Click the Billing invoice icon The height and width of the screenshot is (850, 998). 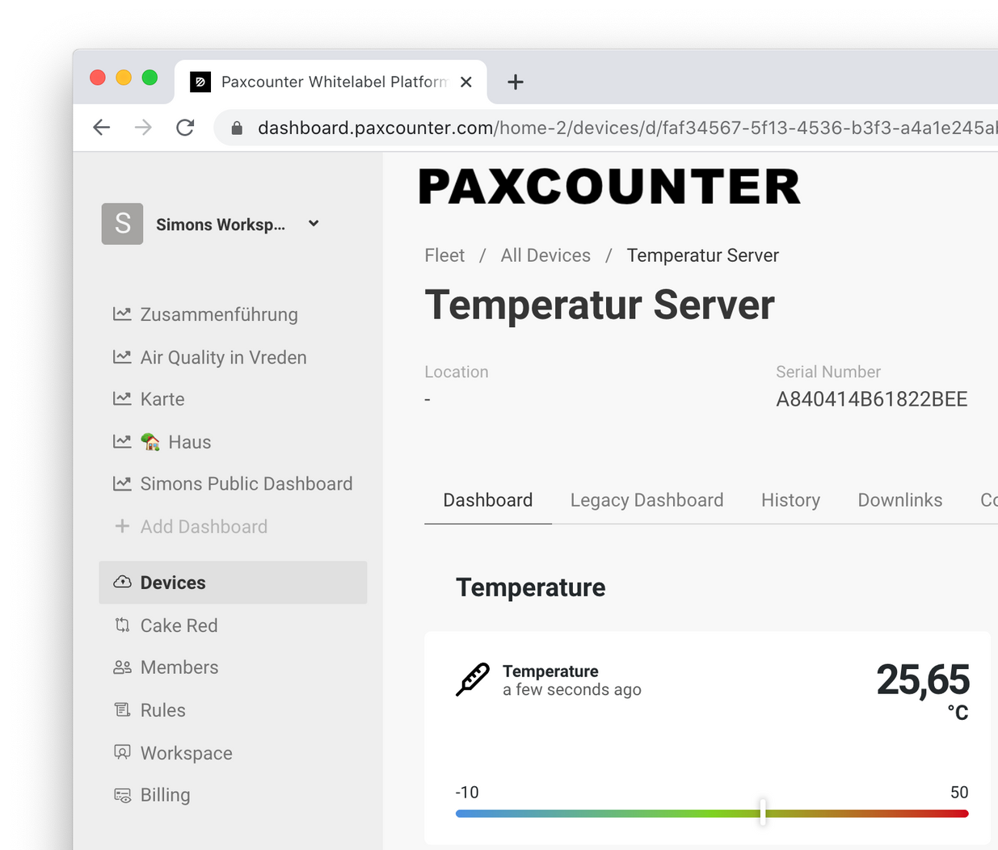122,795
